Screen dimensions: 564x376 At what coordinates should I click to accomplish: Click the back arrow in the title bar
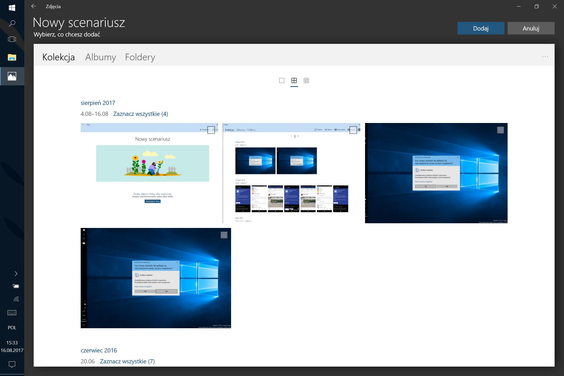coord(34,7)
